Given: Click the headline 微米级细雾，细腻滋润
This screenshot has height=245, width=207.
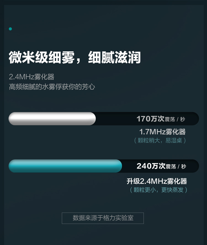Looking at the screenshot, I should pos(75,57).
